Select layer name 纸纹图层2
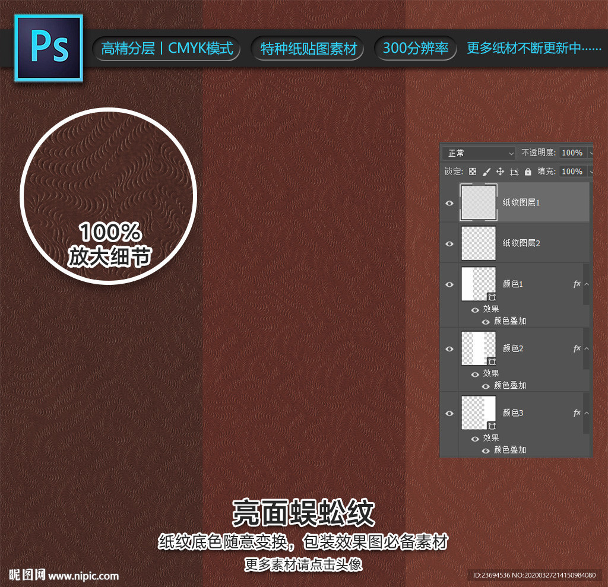 [x=521, y=243]
